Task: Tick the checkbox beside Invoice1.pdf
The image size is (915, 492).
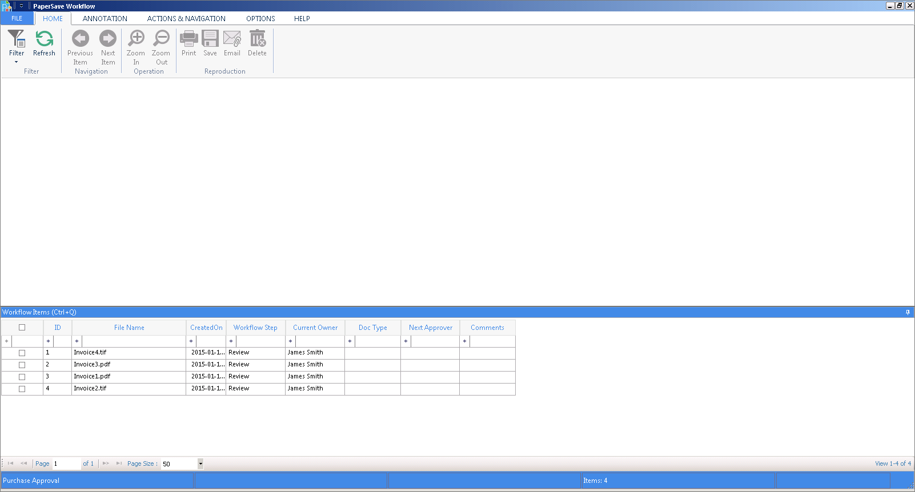Action: [22, 377]
